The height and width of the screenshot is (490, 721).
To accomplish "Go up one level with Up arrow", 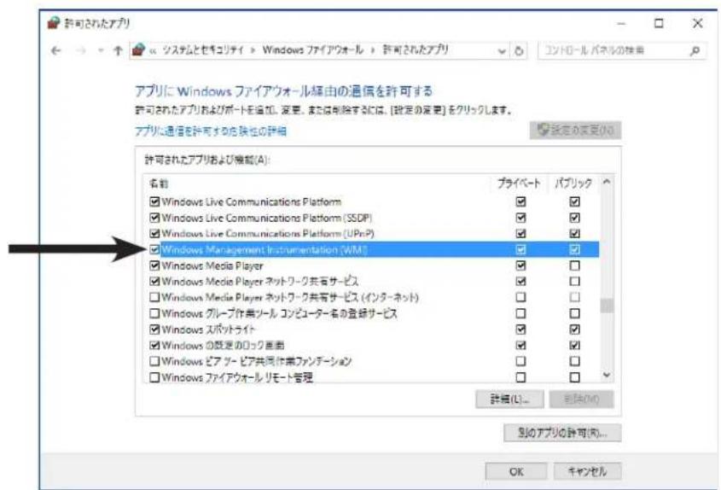I will point(118,50).
